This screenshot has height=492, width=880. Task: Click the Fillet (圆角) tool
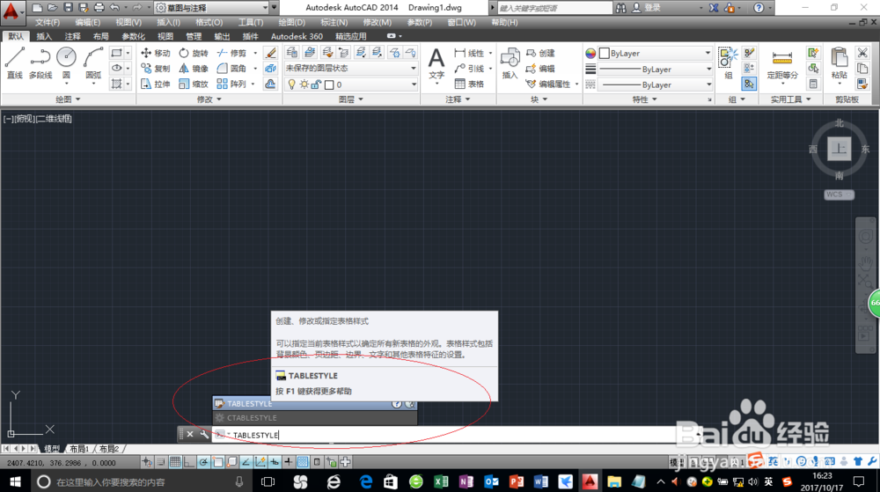point(231,69)
